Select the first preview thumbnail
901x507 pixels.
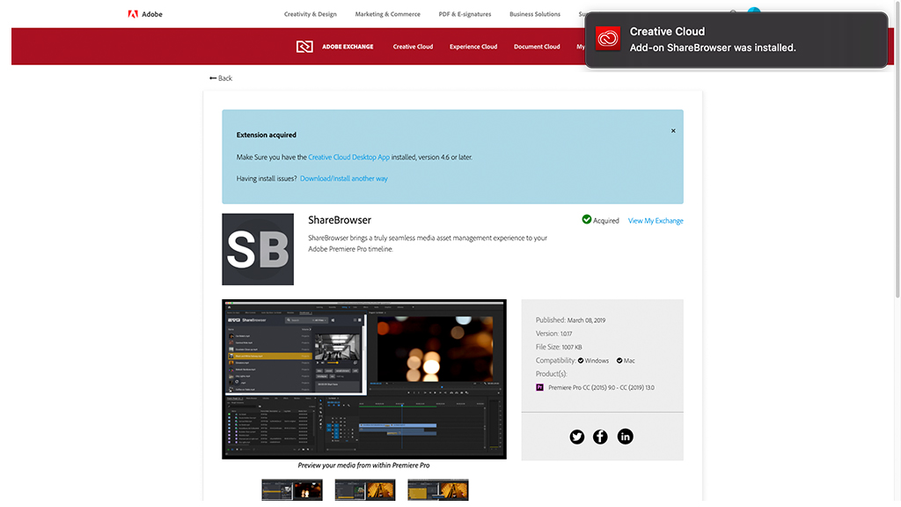pyautogui.click(x=292, y=489)
